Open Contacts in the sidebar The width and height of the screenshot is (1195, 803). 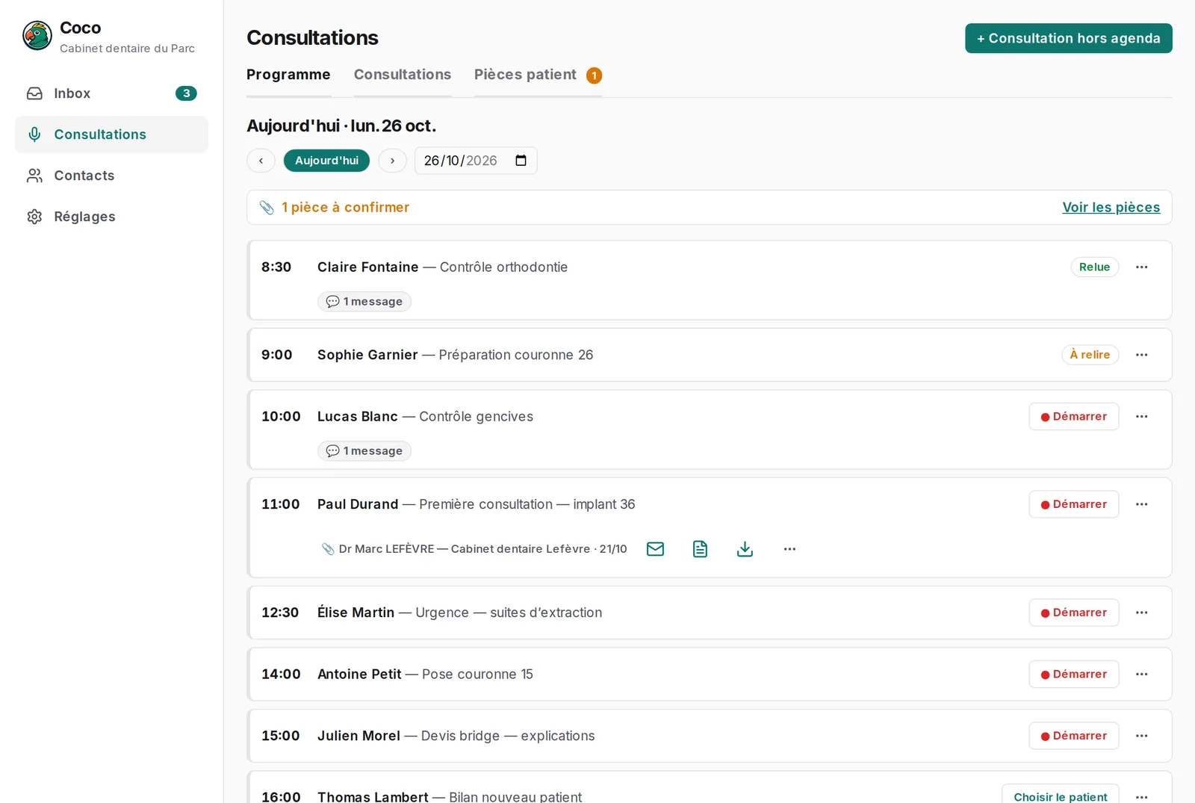111,176
